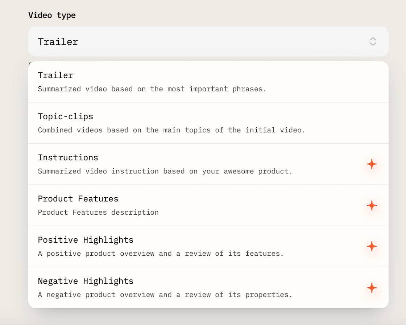Click the sparkle icon beside Instructions

coord(372,164)
